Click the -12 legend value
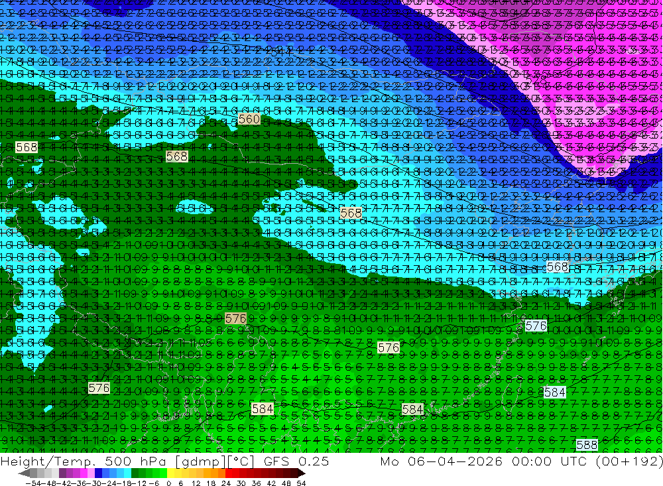663x486 pixels. (x=139, y=483)
